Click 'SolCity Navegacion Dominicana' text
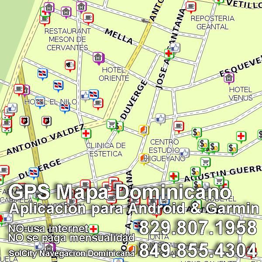The width and height of the screenshot is (262, 262). [72, 253]
